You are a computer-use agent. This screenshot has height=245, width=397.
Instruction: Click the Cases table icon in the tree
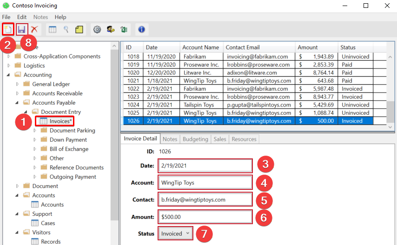pos(35,223)
